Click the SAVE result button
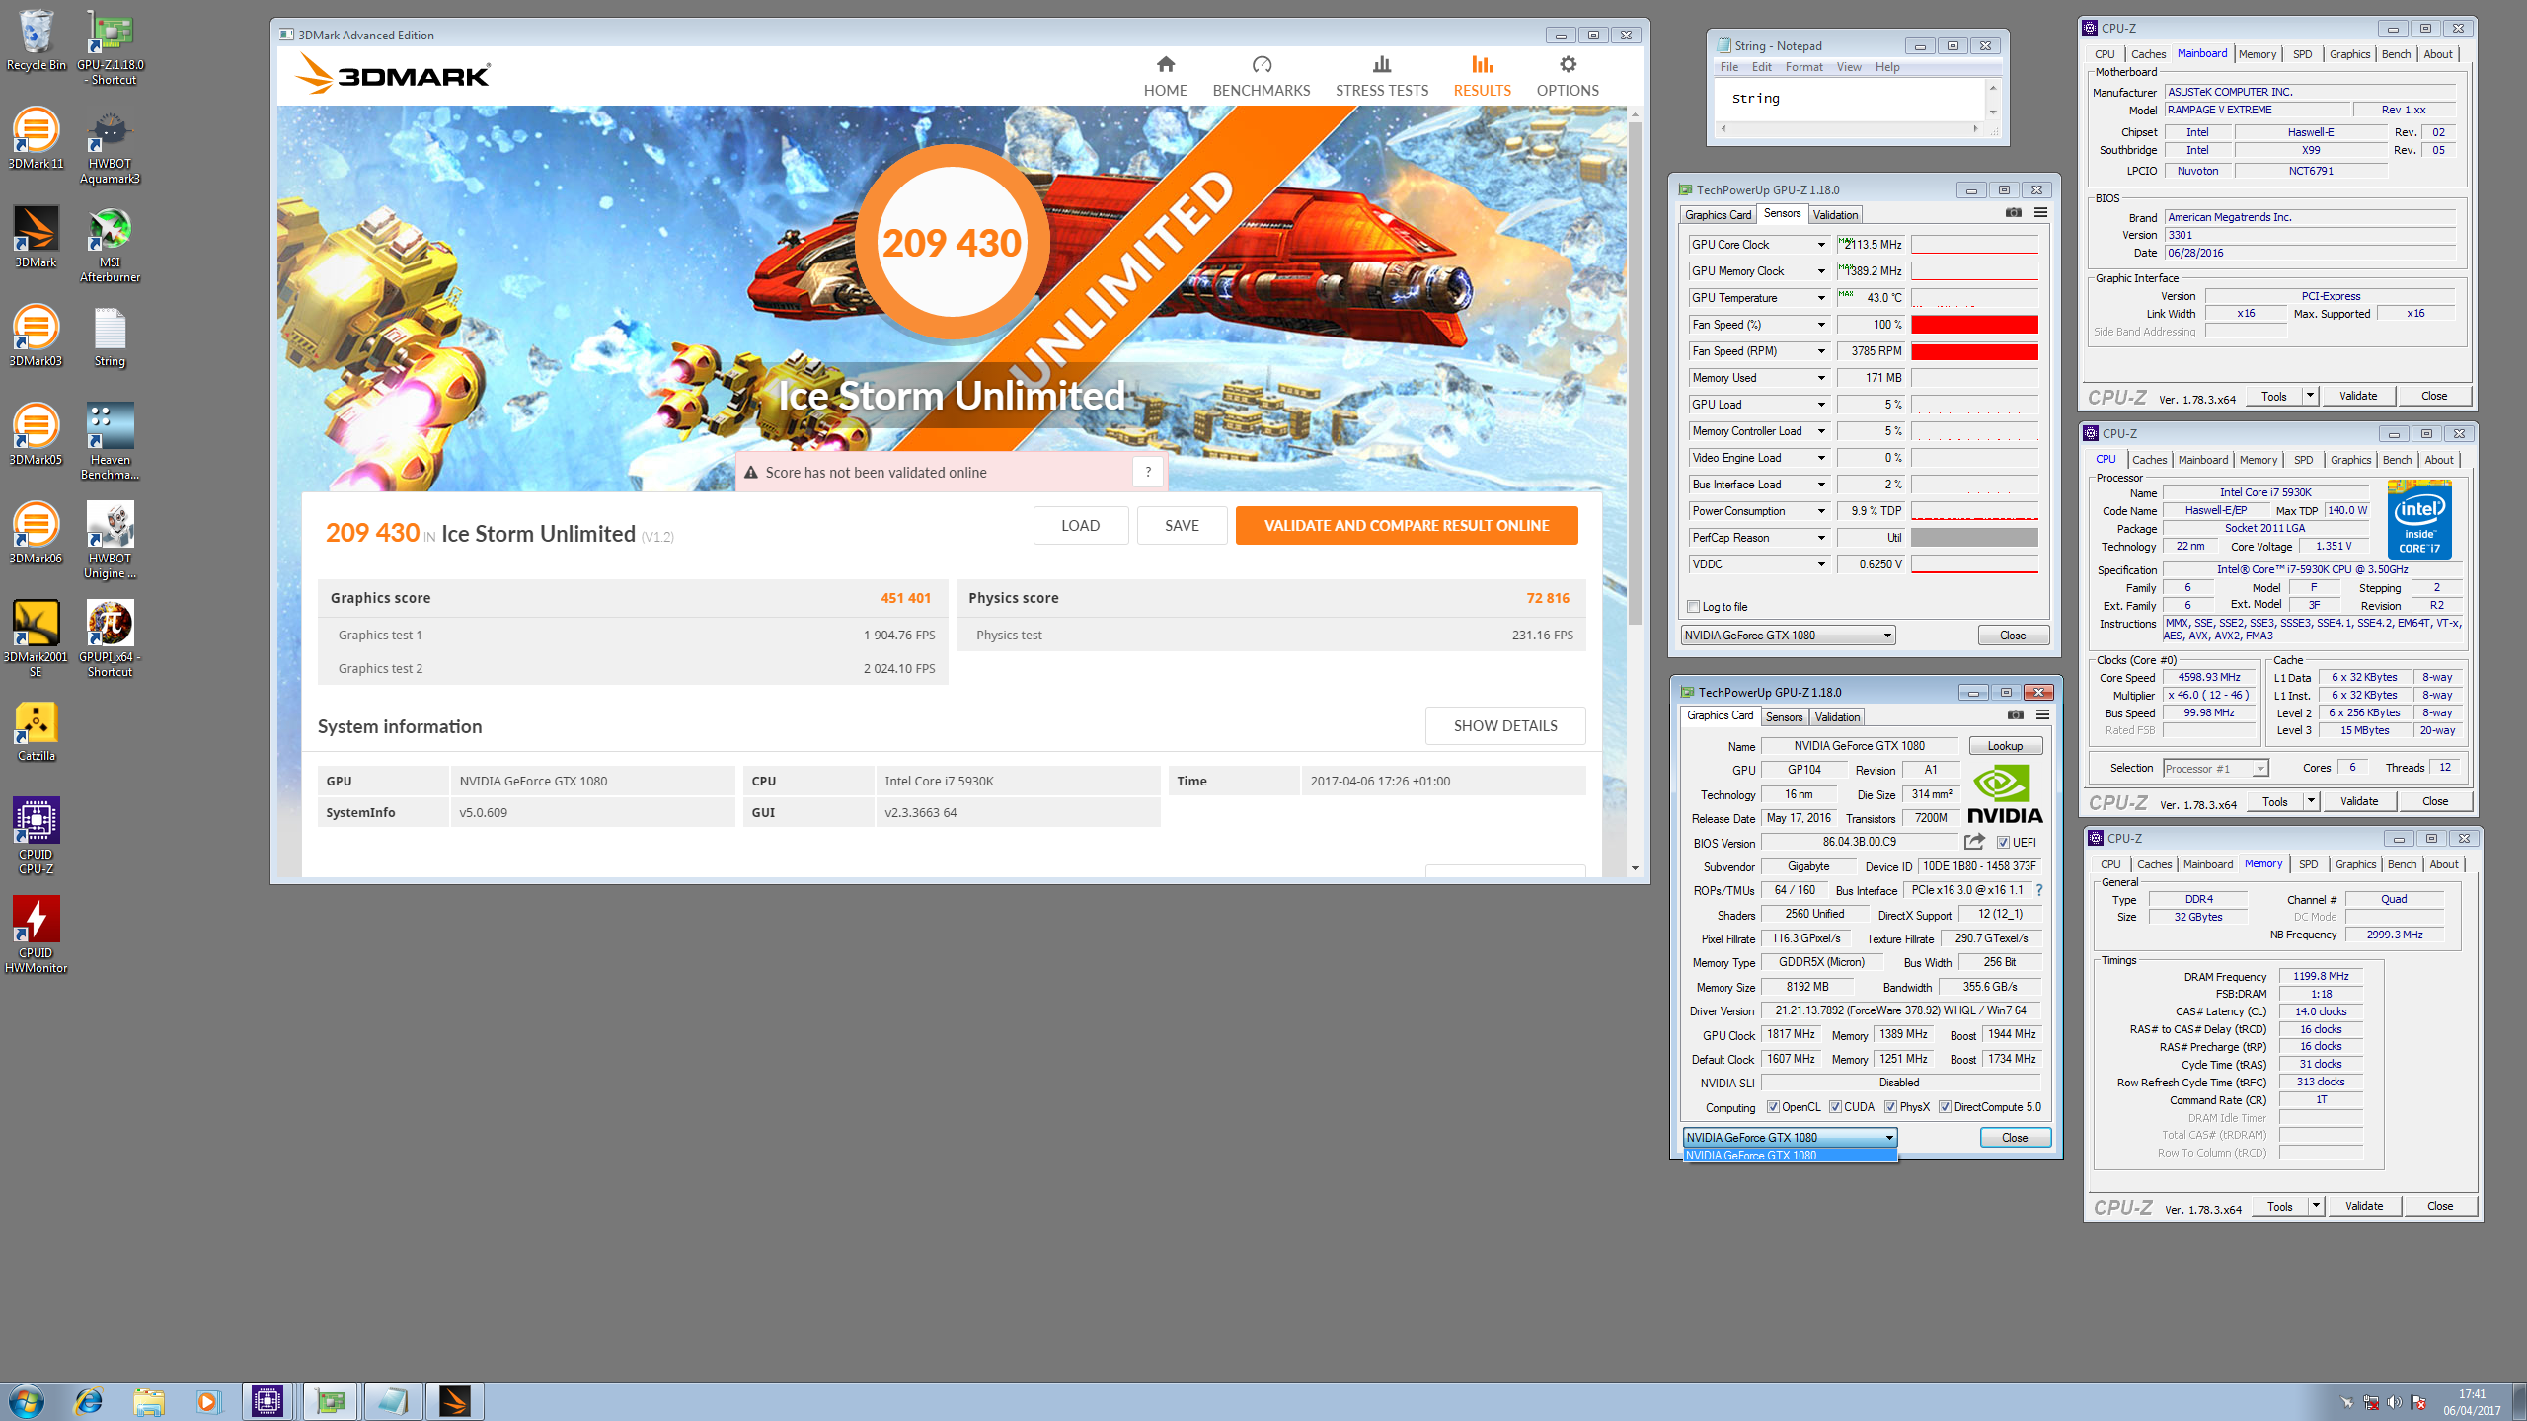 point(1182,526)
